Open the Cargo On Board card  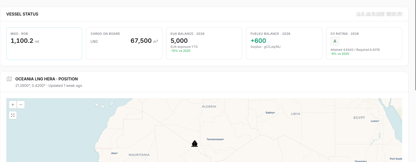pyautogui.click(x=124, y=44)
